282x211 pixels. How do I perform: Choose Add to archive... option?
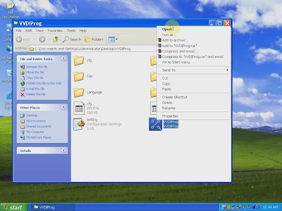pos(194,40)
